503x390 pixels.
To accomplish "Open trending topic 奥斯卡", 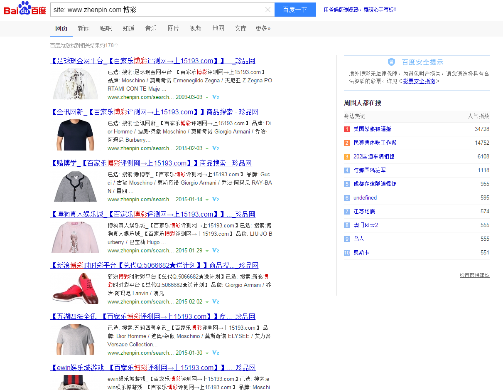I will coord(361,252).
